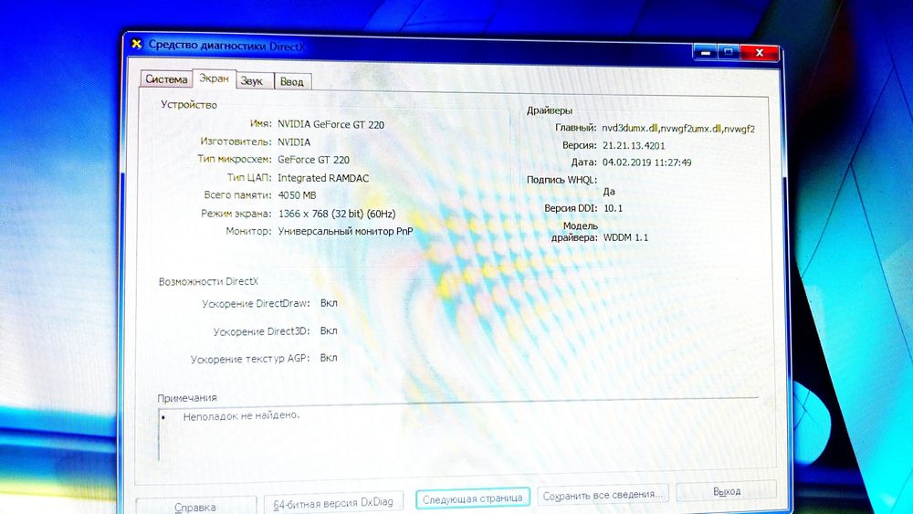Maximize the DirectX diagnostic window
This screenshot has height=514, width=913.
tap(729, 52)
